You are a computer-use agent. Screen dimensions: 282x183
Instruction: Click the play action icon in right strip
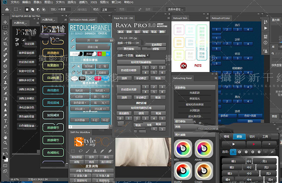pyautogui.click(x=265, y=28)
